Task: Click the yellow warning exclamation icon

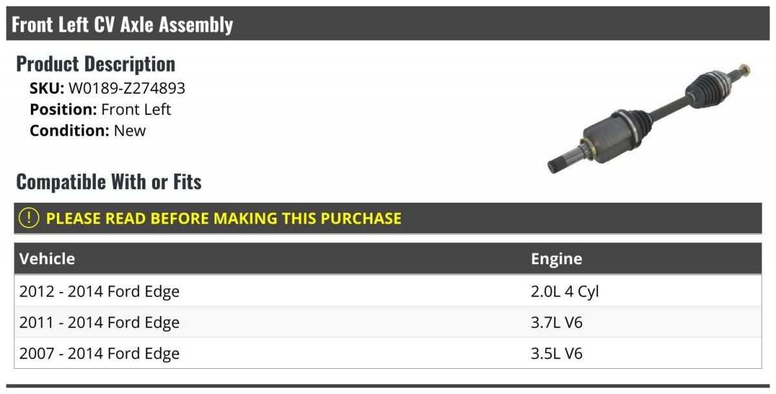Action: coord(28,218)
